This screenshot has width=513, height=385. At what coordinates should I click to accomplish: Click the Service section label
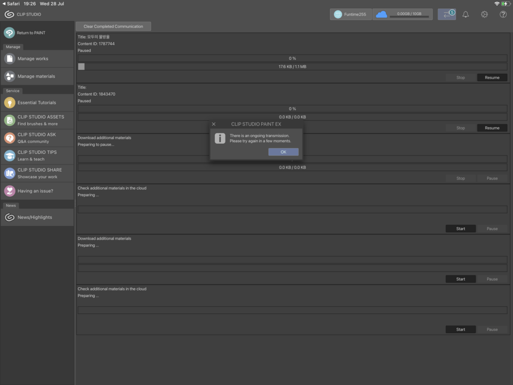click(x=12, y=91)
